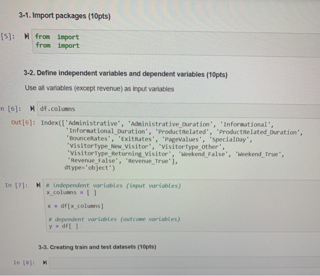Image resolution: width=320 pixels, height=276 pixels.
Task: Click 'Revenue_False' in the output
Action: click(93, 160)
